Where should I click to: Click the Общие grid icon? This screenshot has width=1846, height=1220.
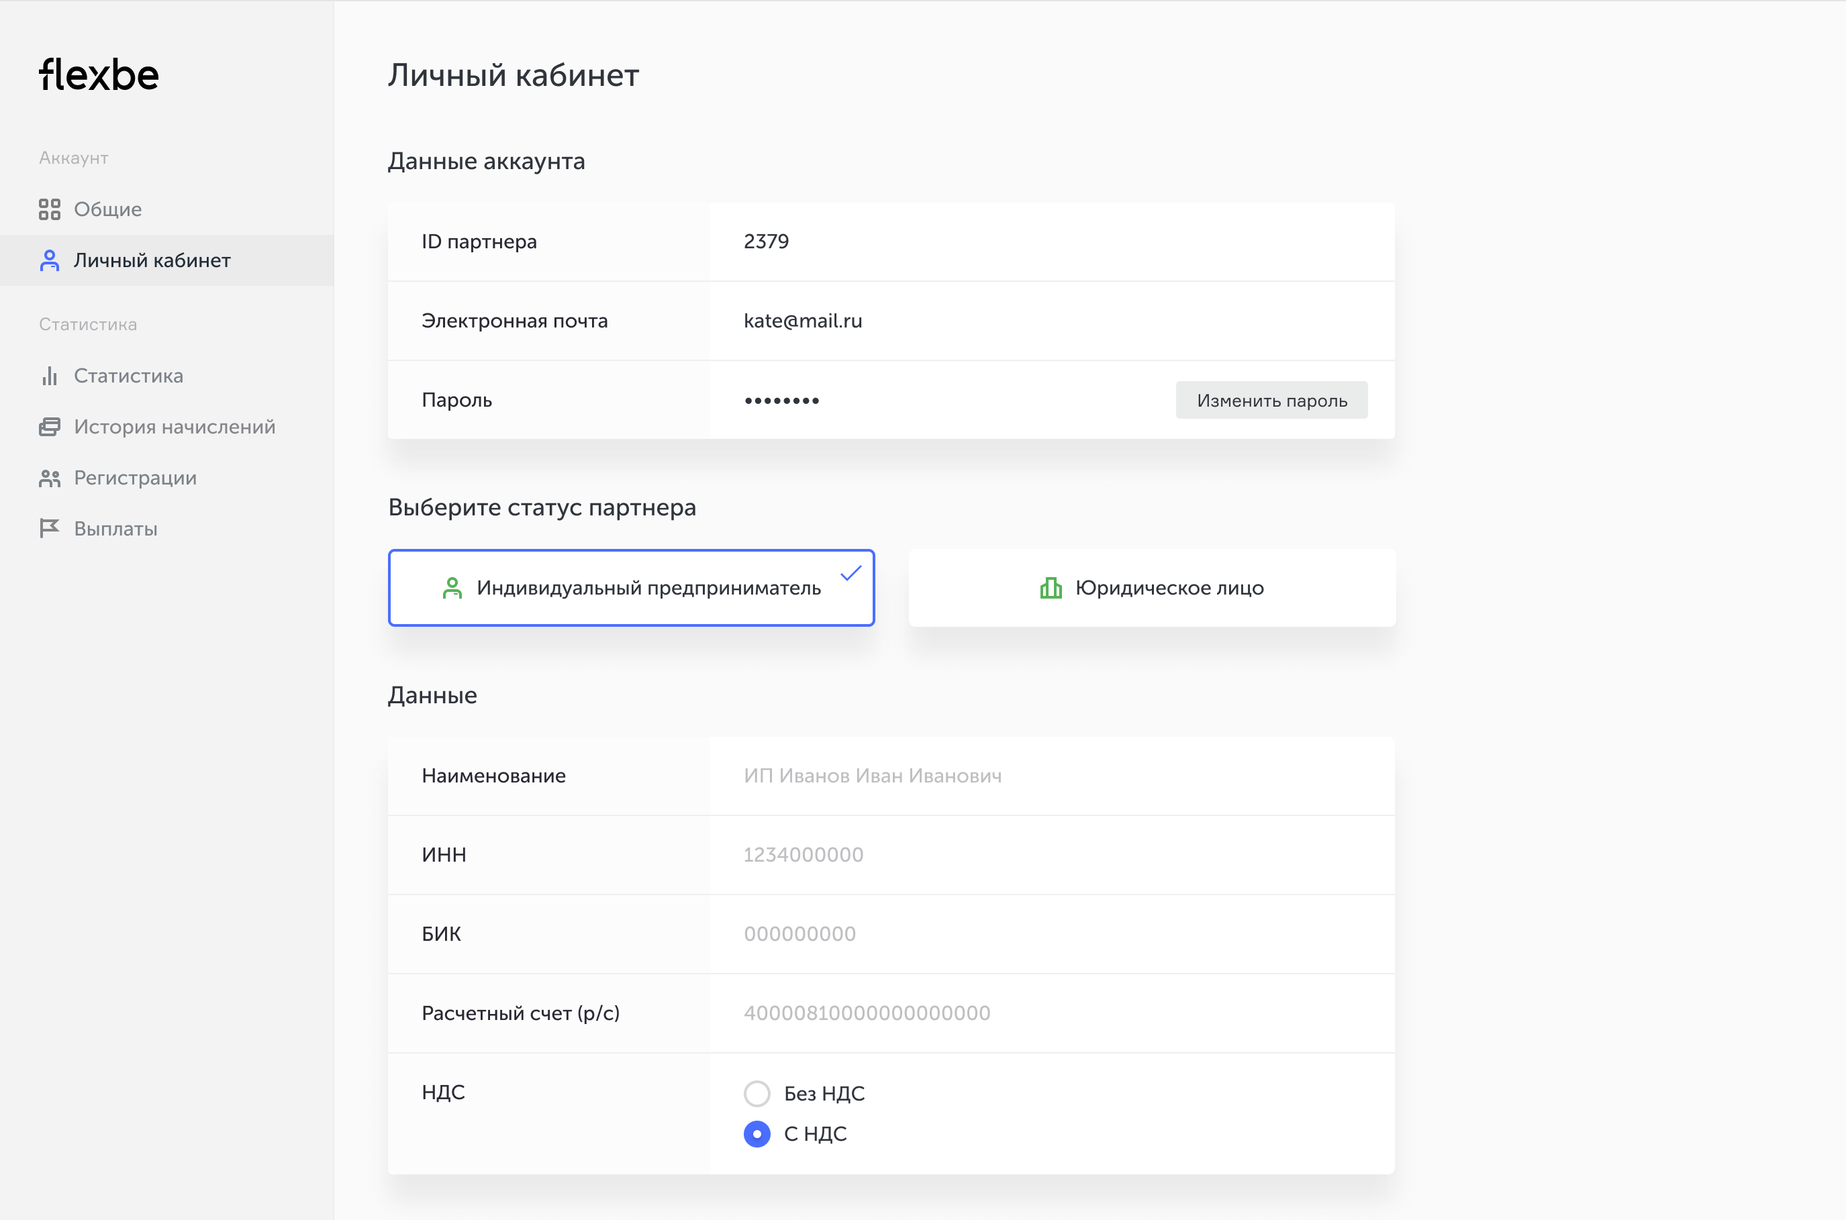pyautogui.click(x=49, y=209)
